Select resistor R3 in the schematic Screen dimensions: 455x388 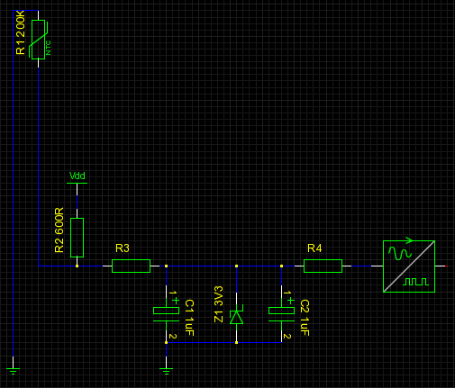pos(131,266)
